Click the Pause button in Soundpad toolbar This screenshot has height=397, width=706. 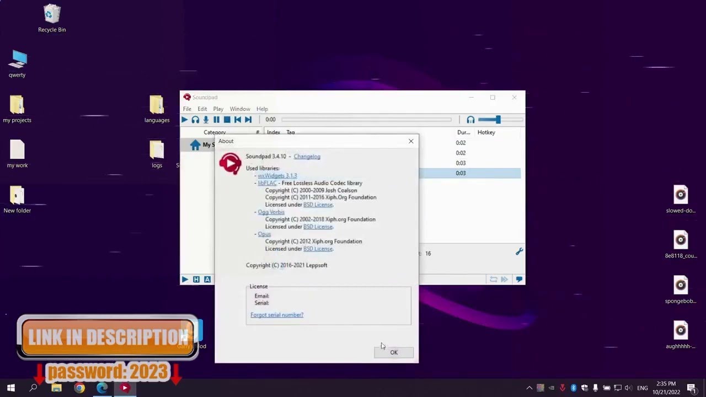click(x=216, y=120)
